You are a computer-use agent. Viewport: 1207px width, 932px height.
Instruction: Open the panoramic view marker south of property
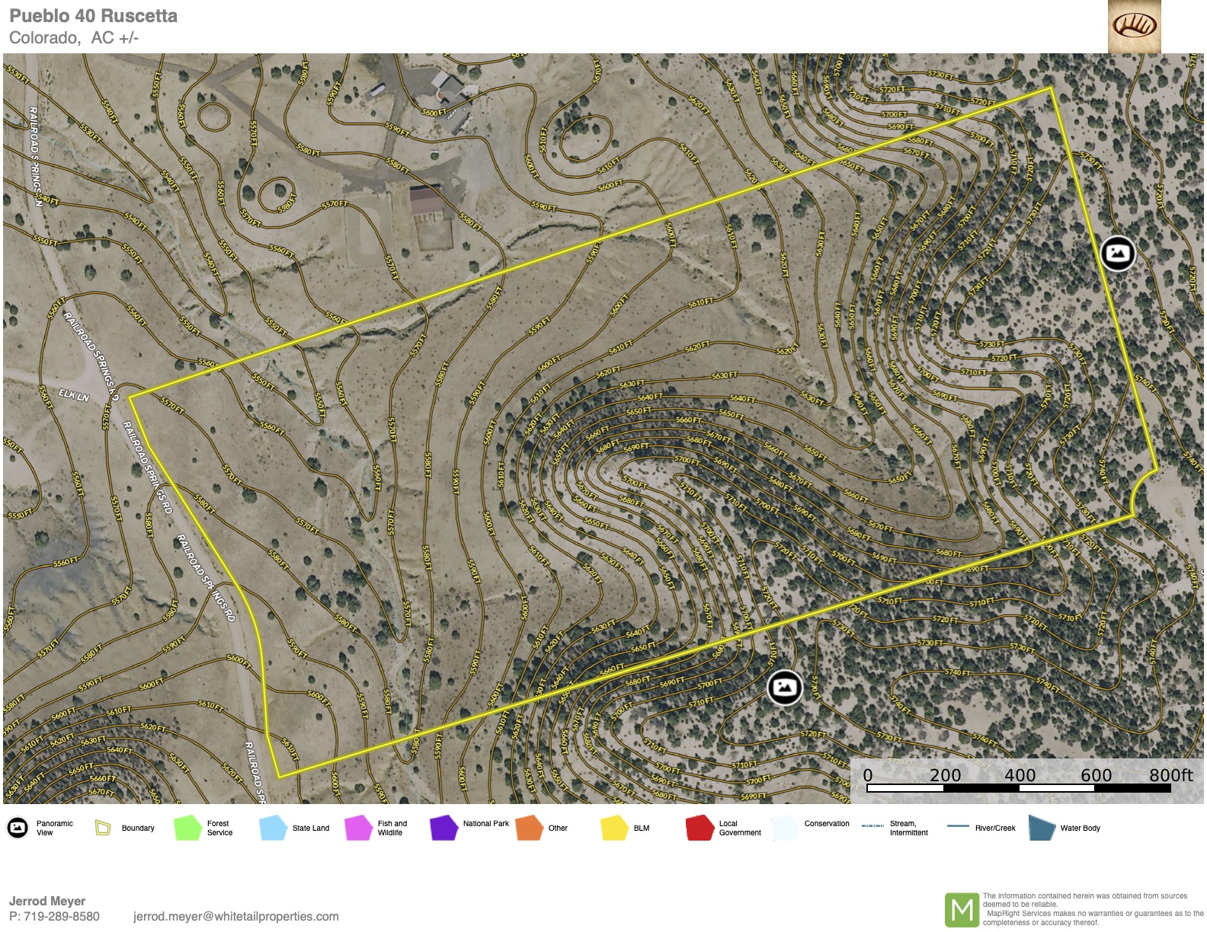pos(784,688)
